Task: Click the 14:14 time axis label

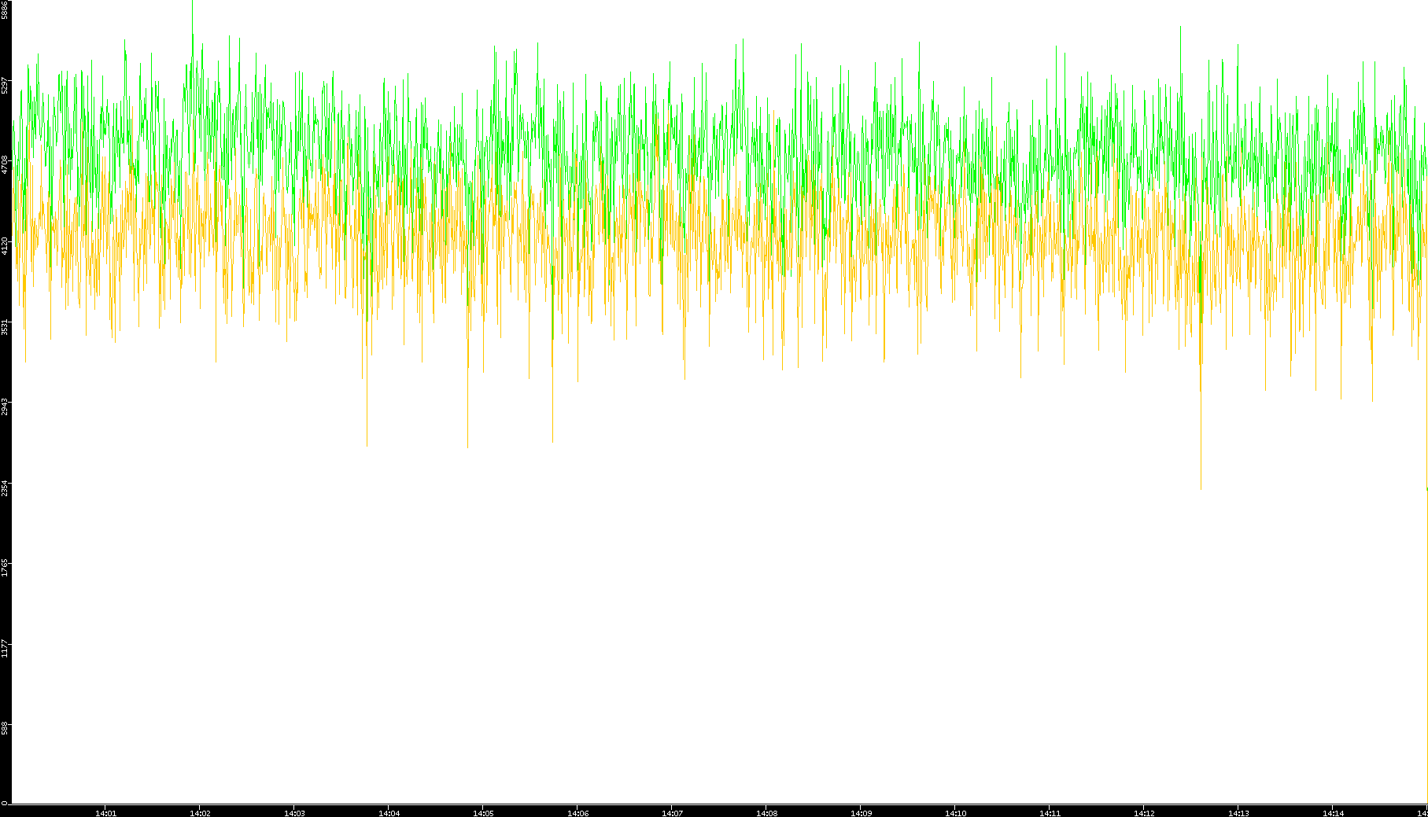Action: pos(1333,813)
